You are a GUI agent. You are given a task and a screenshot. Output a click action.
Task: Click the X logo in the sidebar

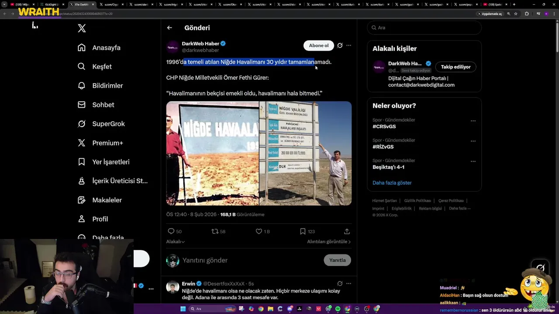tap(82, 28)
